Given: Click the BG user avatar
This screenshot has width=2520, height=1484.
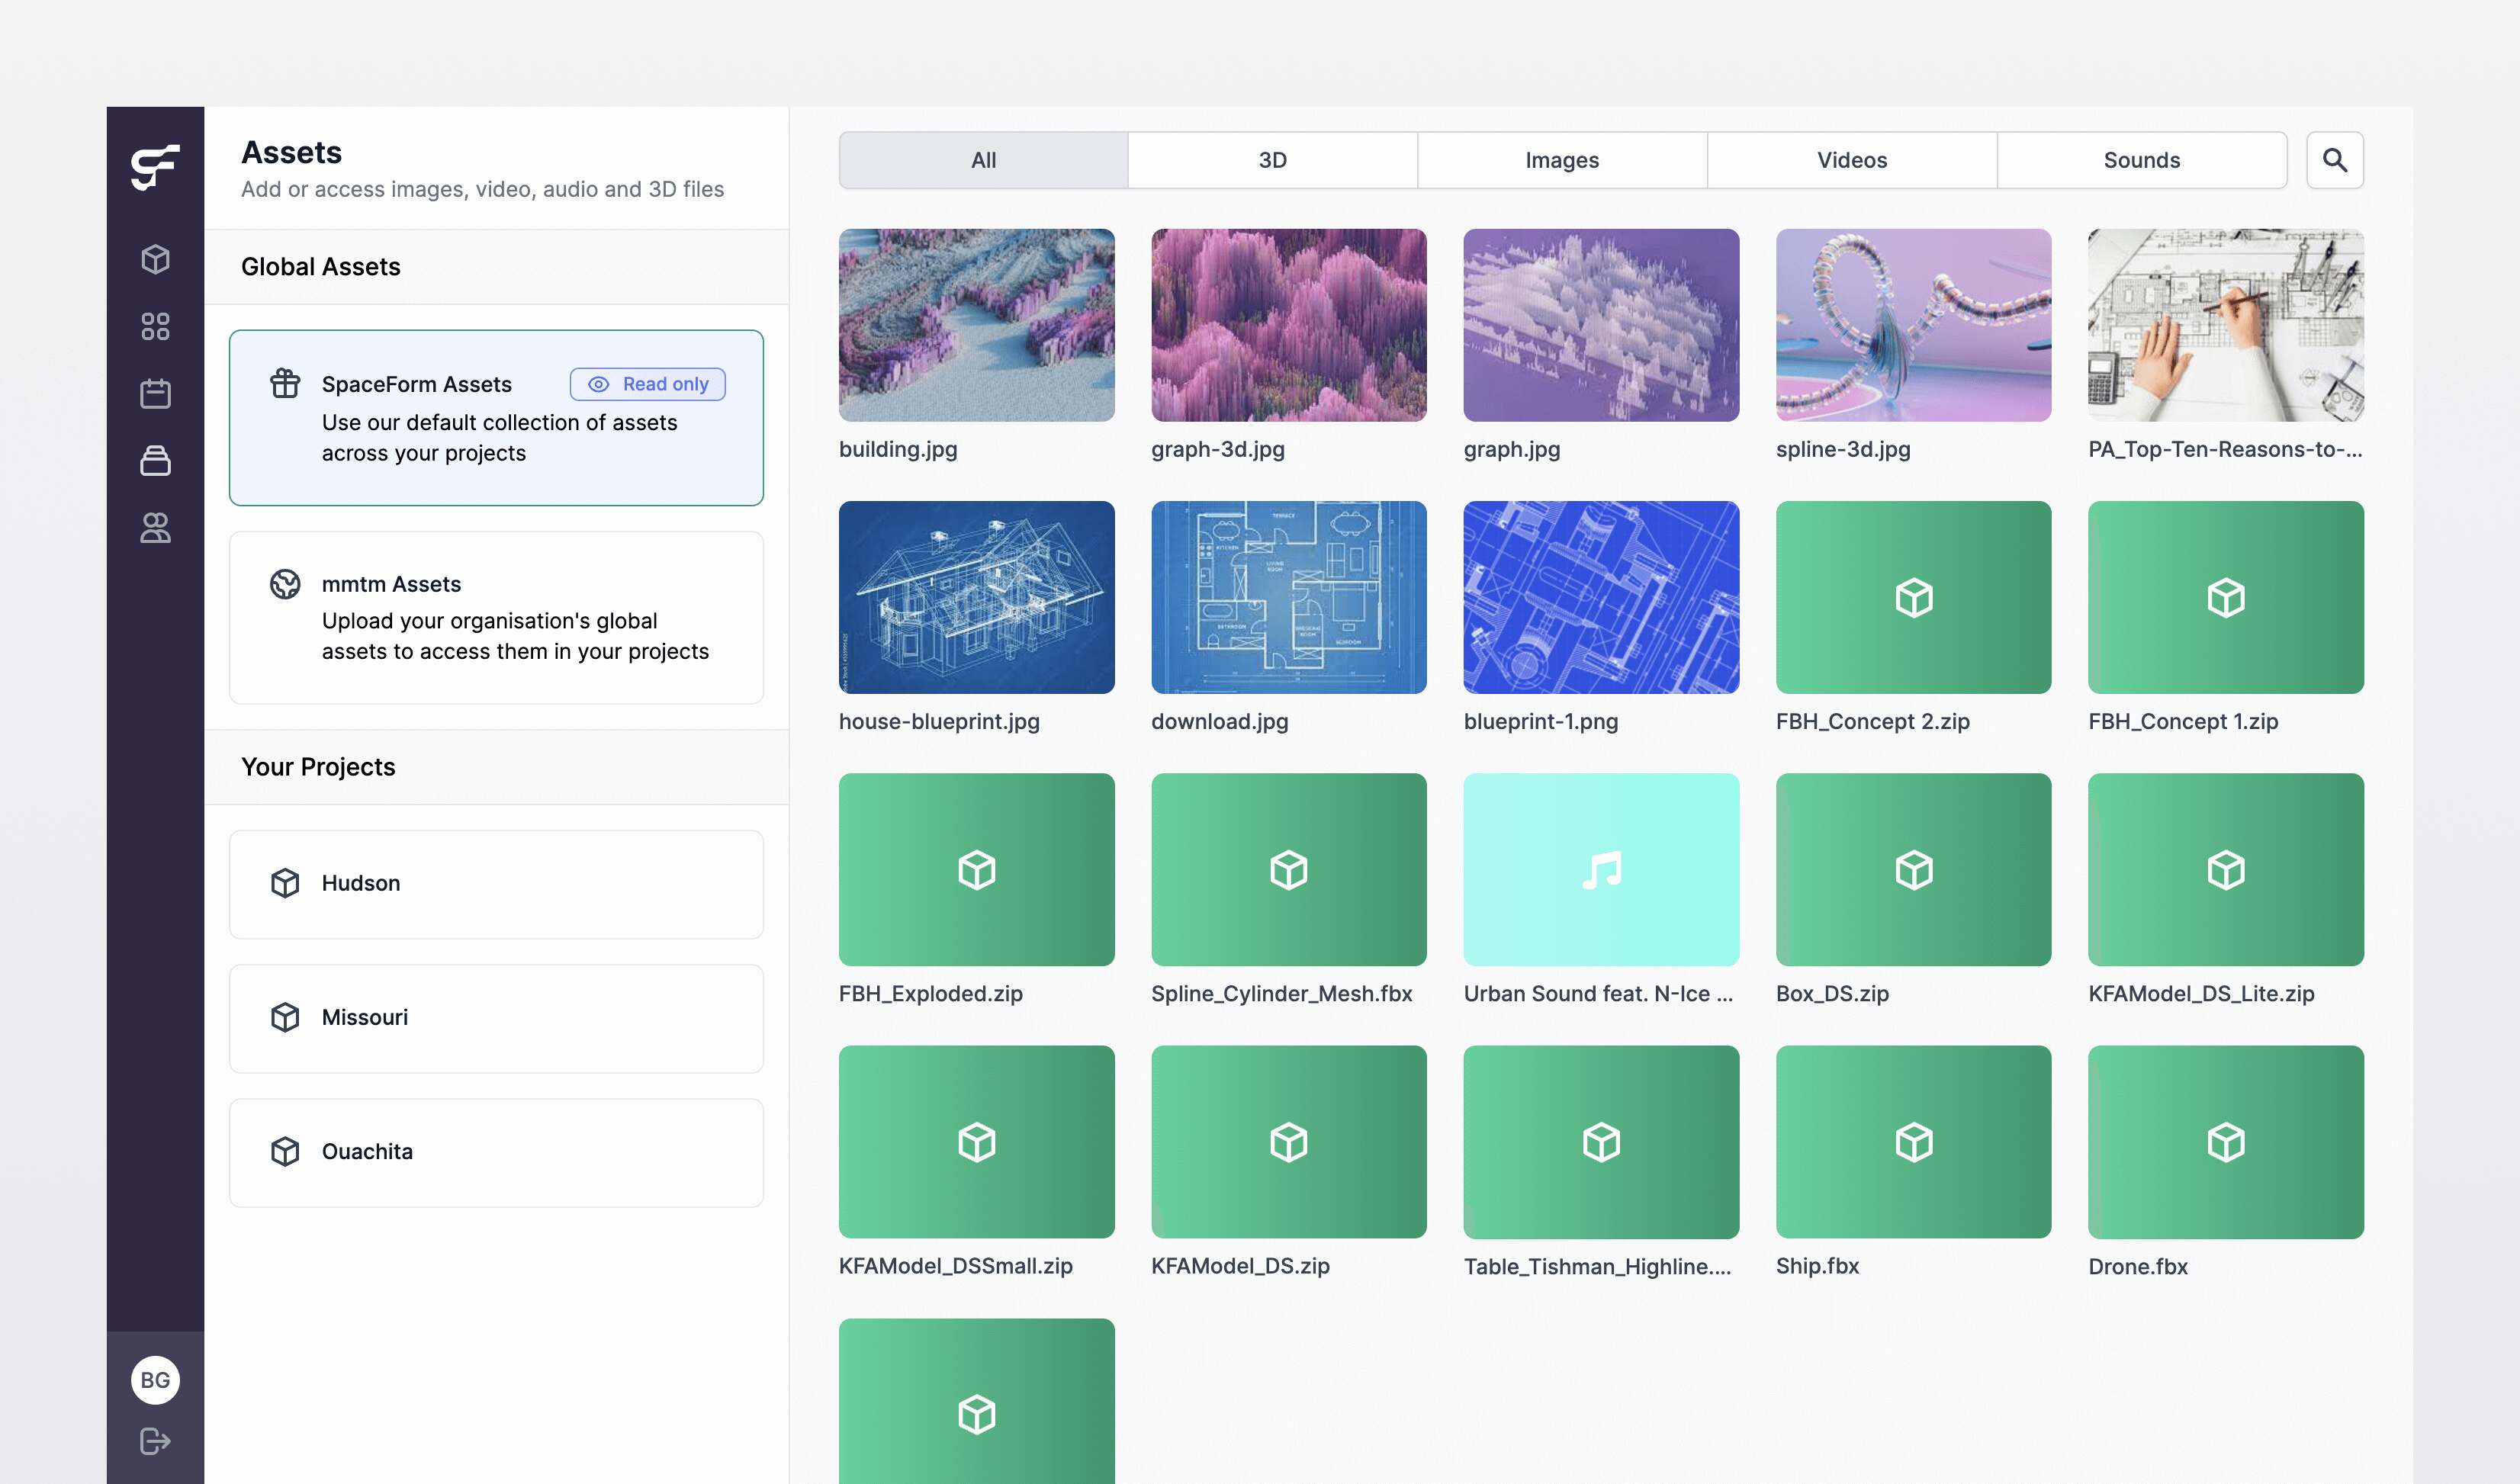Looking at the screenshot, I should 155,1379.
